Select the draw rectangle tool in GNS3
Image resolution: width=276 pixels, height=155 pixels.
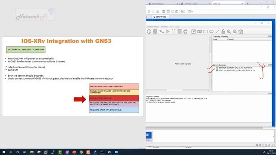[205, 31]
